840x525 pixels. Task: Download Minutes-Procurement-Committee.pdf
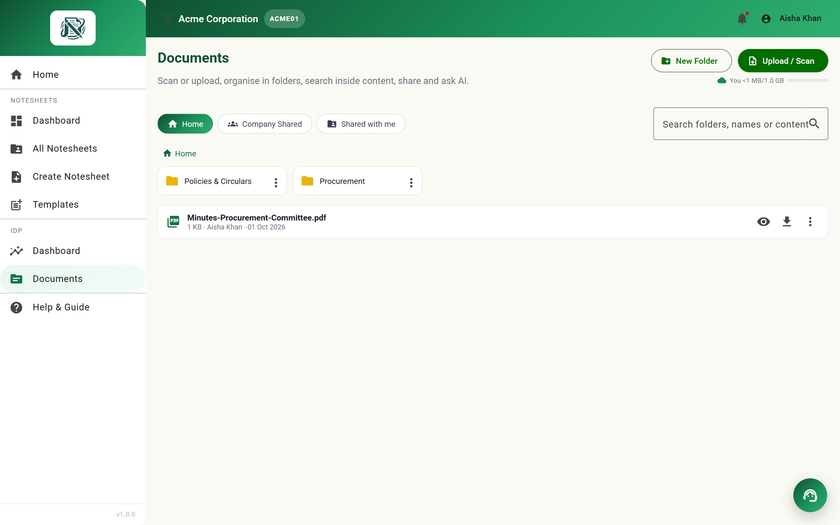pos(787,221)
